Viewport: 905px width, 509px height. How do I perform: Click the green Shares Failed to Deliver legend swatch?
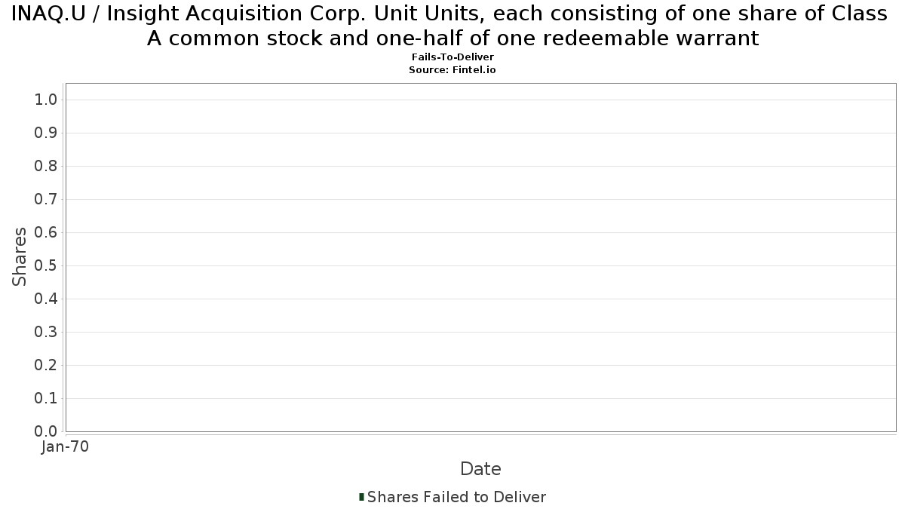coord(361,497)
